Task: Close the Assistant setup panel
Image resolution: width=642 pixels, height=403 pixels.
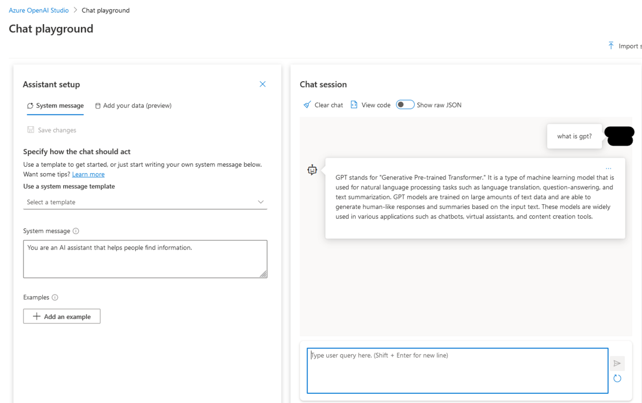Action: (x=262, y=84)
